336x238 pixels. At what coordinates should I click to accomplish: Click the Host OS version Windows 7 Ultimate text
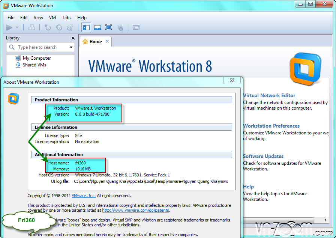[x=122, y=175]
